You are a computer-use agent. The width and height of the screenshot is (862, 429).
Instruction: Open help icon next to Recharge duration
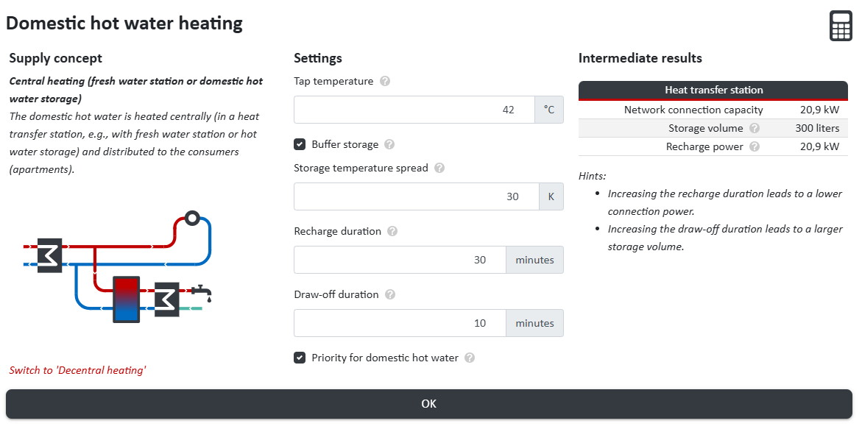392,232
